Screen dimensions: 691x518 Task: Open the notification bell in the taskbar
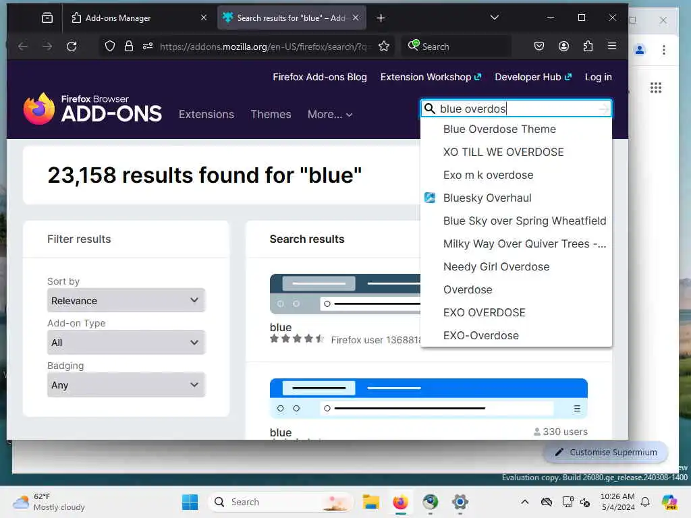(644, 502)
